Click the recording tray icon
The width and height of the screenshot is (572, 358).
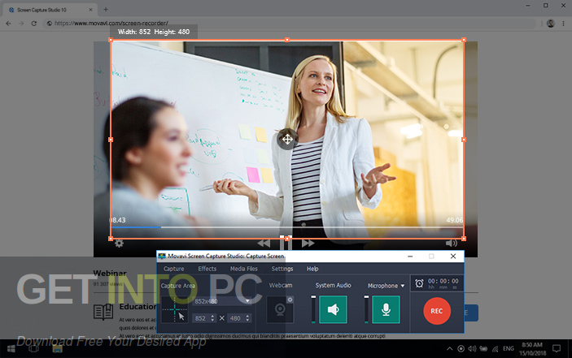point(461,349)
